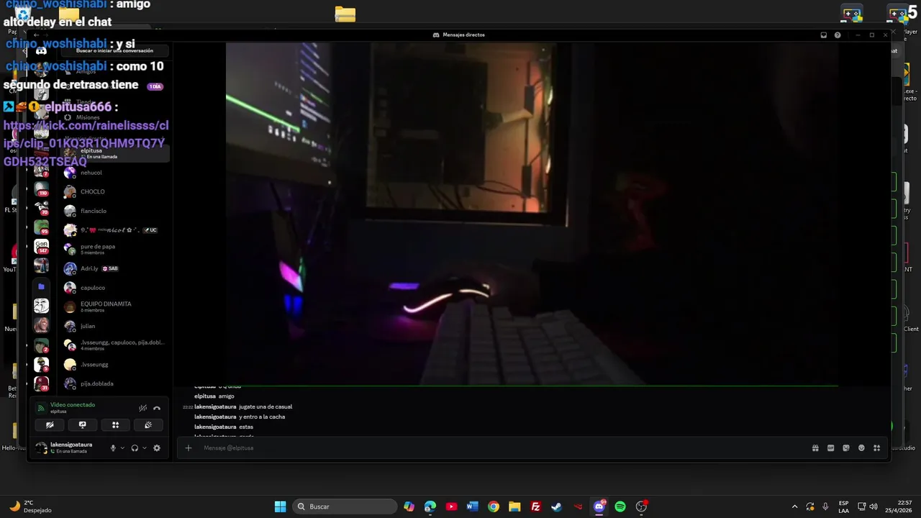This screenshot has height=518, width=921.
Task: Switch ESP LAA input language
Action: coord(843,506)
